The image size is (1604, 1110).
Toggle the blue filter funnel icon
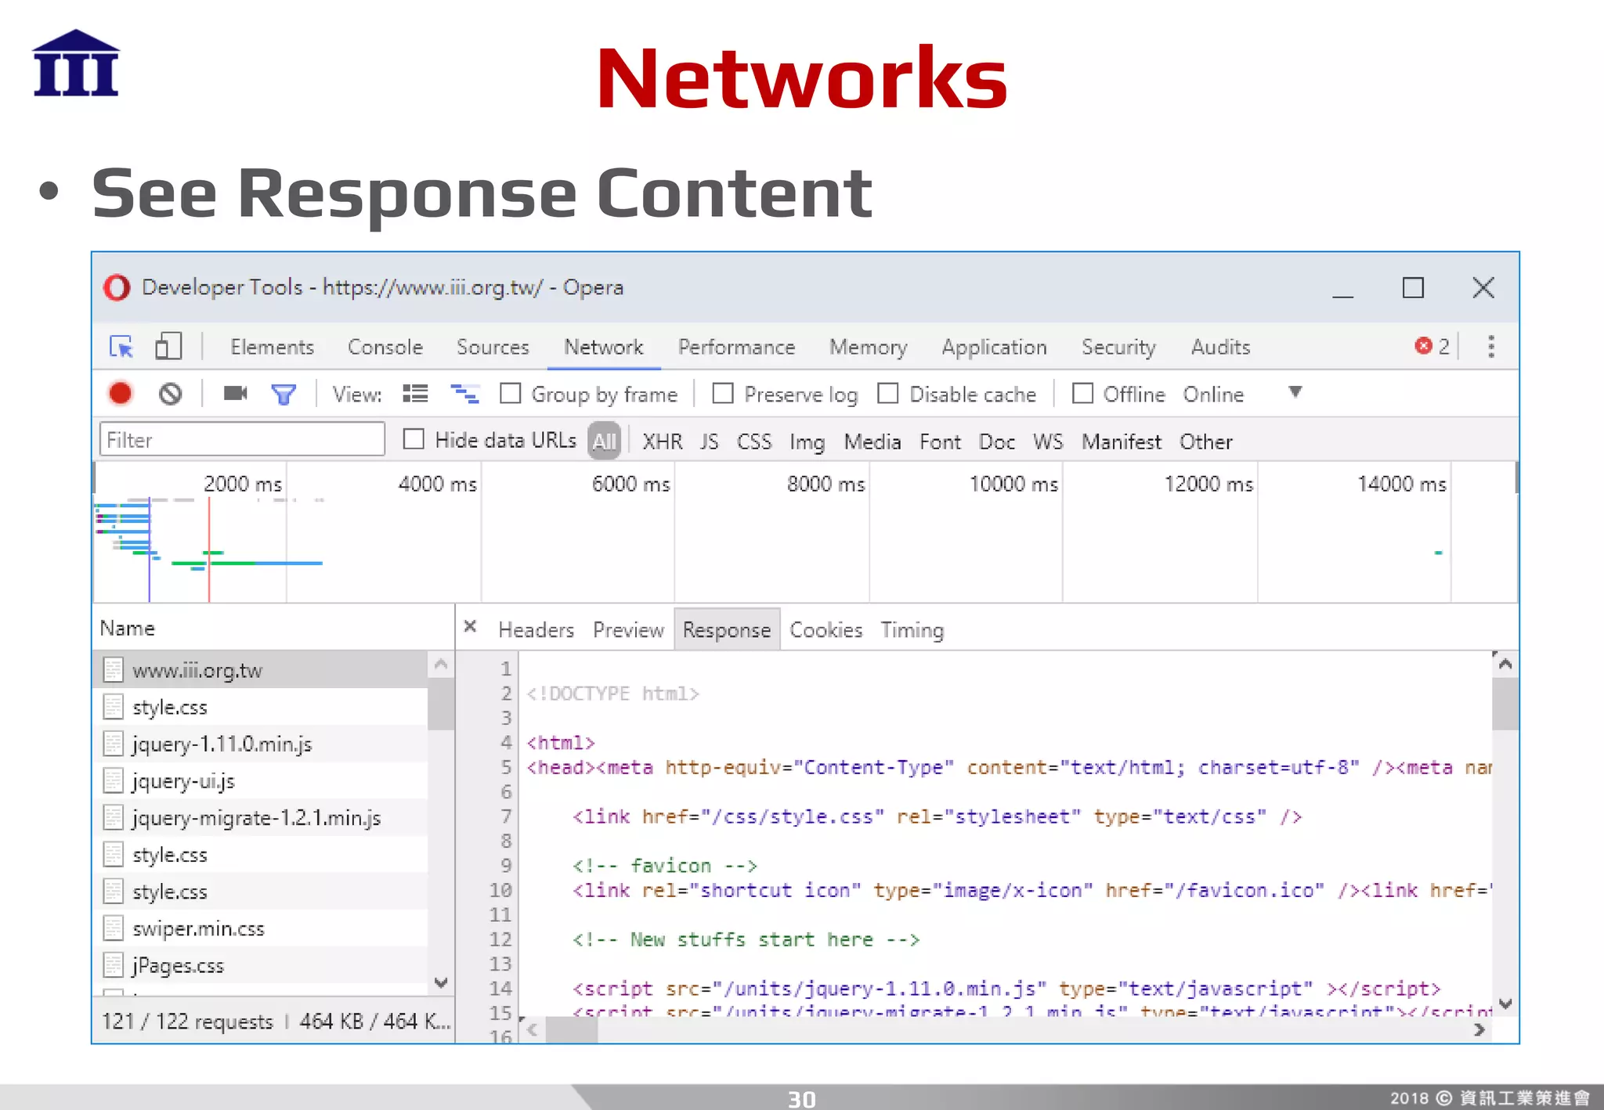(x=284, y=395)
